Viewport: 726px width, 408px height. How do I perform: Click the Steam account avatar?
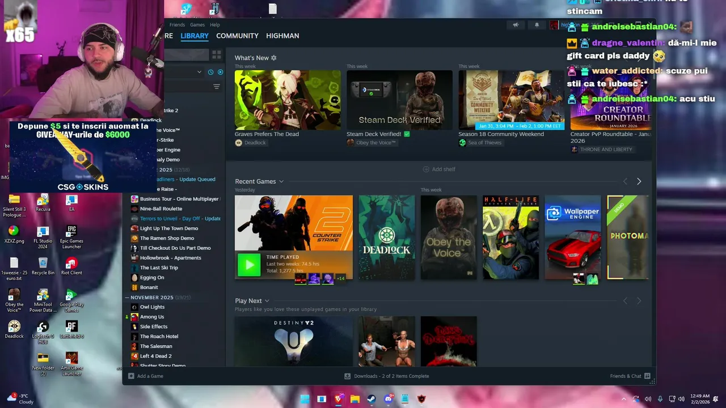coord(554,25)
